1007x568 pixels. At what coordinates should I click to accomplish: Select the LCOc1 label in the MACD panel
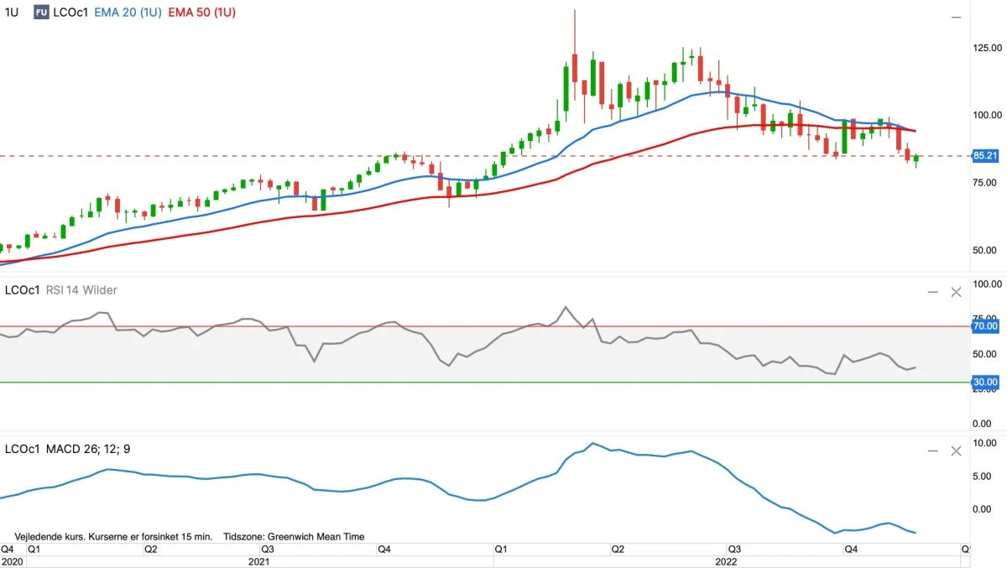[x=23, y=449]
